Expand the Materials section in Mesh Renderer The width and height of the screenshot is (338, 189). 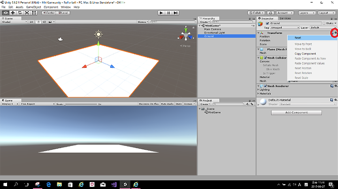point(258,94)
